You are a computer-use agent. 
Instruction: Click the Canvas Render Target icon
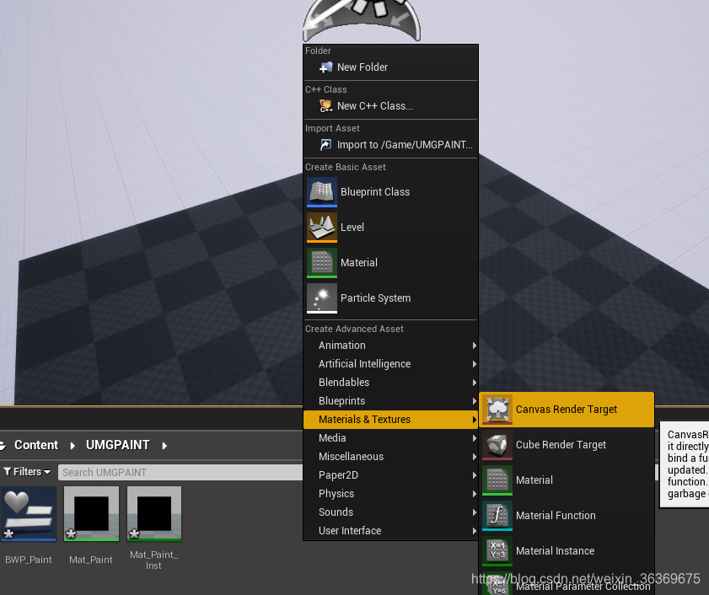[x=497, y=410]
